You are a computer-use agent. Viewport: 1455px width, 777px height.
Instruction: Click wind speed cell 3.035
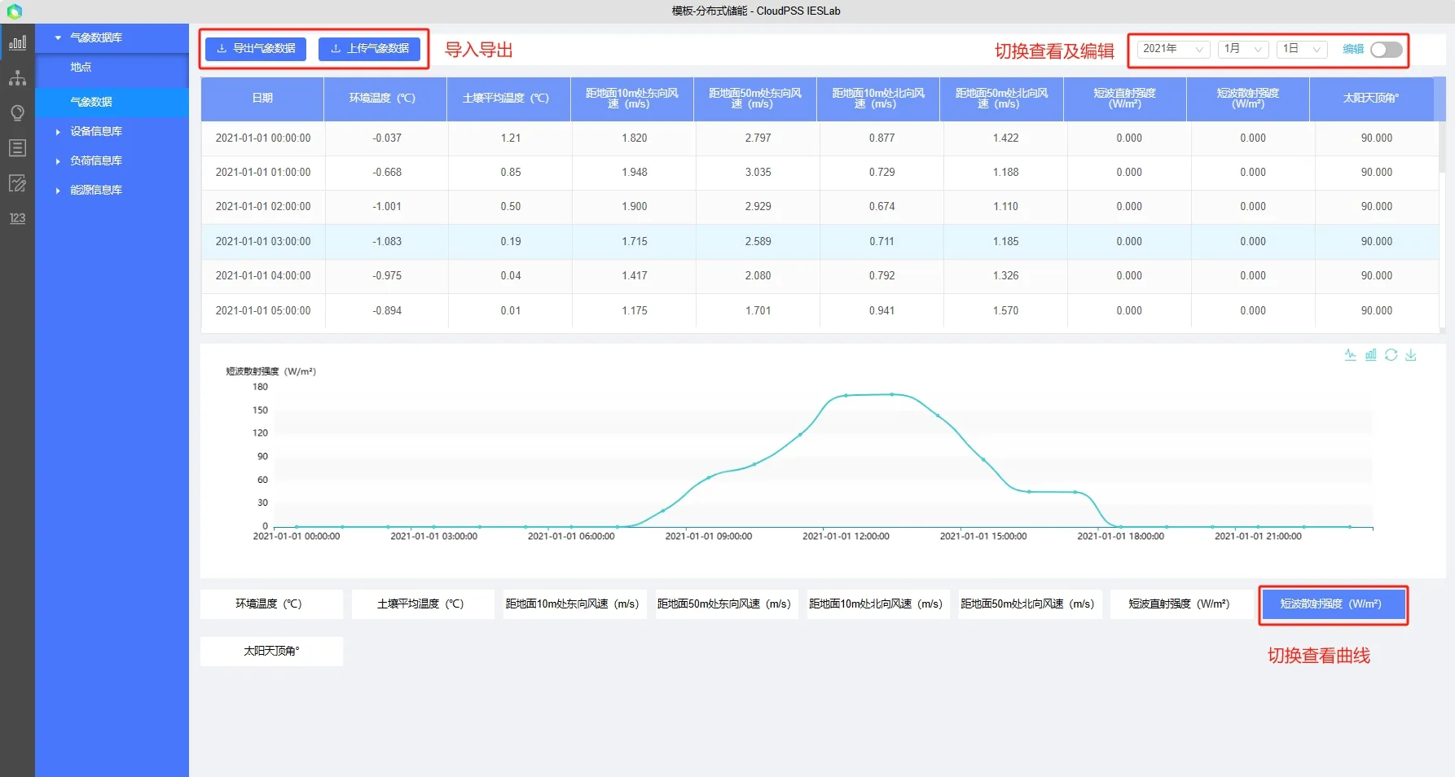click(758, 173)
